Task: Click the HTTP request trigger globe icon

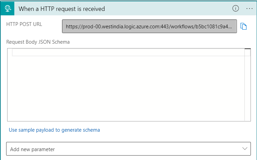Action: coord(7,9)
